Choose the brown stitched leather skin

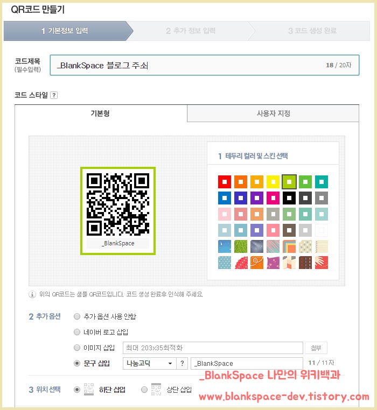(305, 263)
